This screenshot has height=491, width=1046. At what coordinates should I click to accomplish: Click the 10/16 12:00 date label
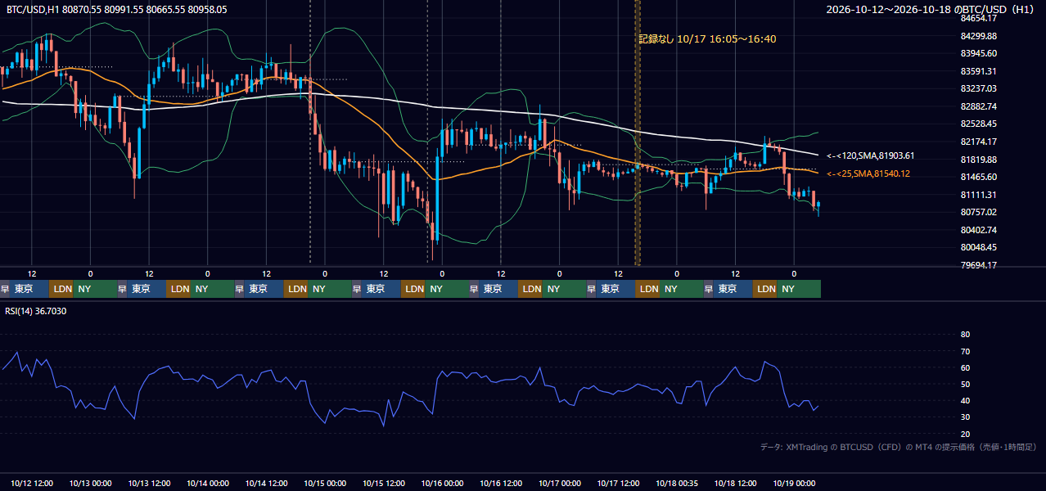pyautogui.click(x=501, y=484)
